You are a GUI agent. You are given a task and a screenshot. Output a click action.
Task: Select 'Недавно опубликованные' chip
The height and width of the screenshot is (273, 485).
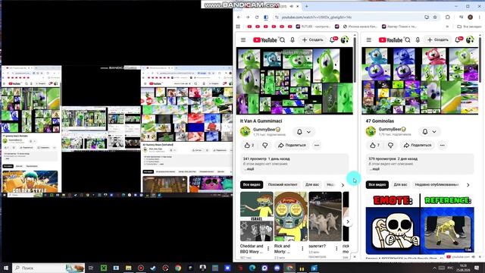coord(436,185)
